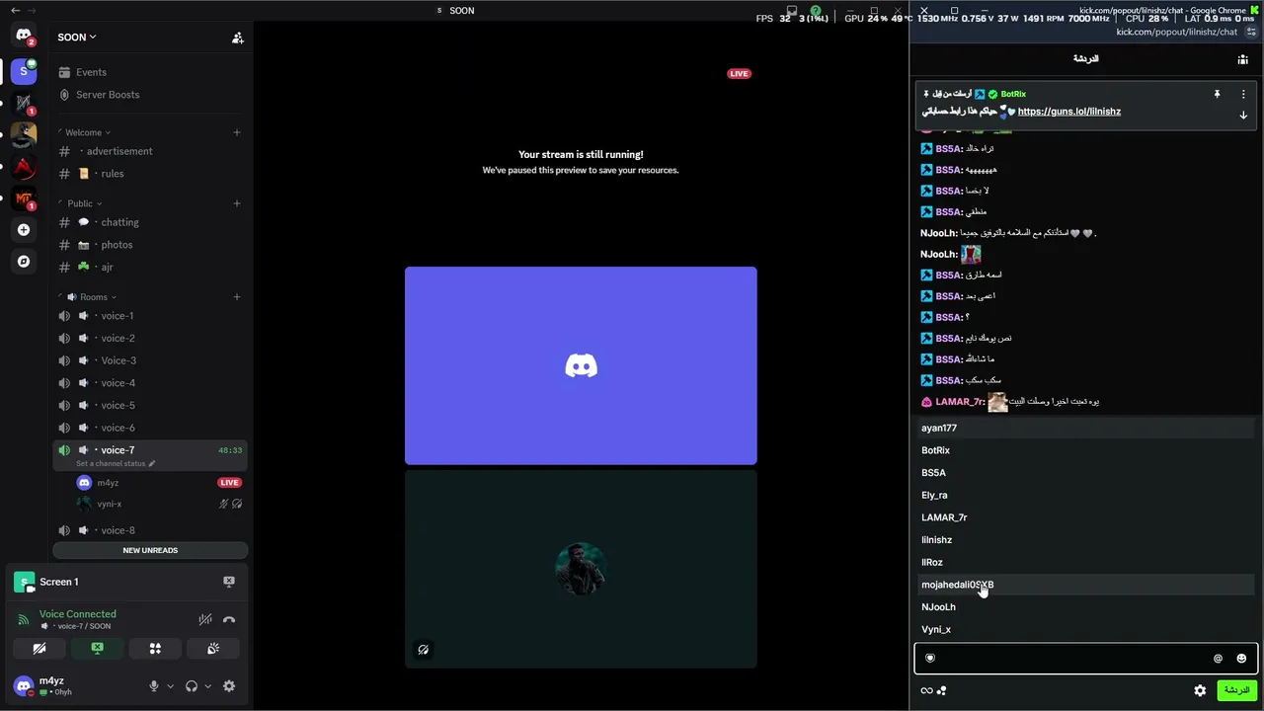Create channel in Welcome category
Viewport: 1264px width, 711px height.
(236, 132)
